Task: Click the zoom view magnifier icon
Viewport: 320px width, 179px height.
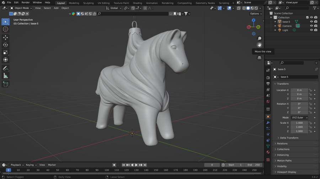Action: coord(260,39)
